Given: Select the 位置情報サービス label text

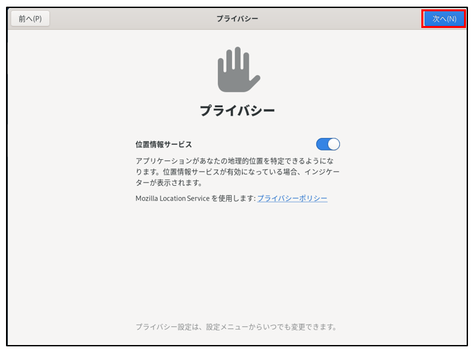Looking at the screenshot, I should click(163, 145).
